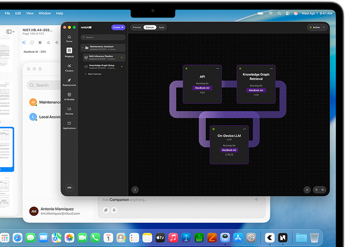
Task: Open the AI Models section
Action: pyautogui.click(x=69, y=96)
